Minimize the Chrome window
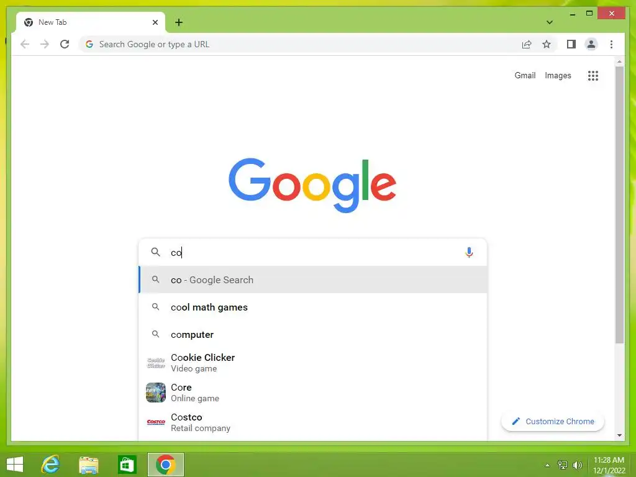This screenshot has height=477, width=636. pyautogui.click(x=572, y=14)
